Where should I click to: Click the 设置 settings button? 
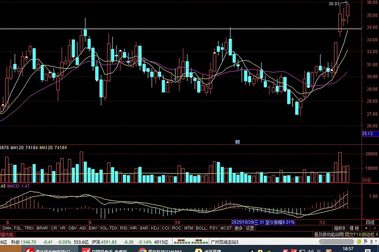(x=250, y=228)
